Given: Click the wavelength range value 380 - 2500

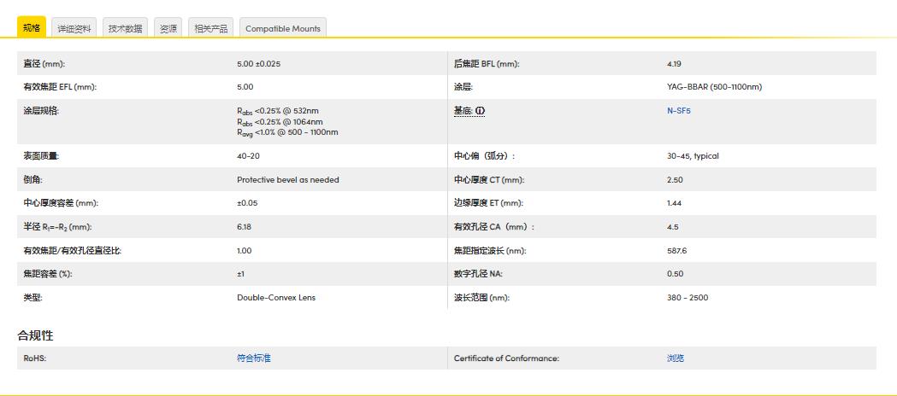Looking at the screenshot, I should (x=687, y=298).
